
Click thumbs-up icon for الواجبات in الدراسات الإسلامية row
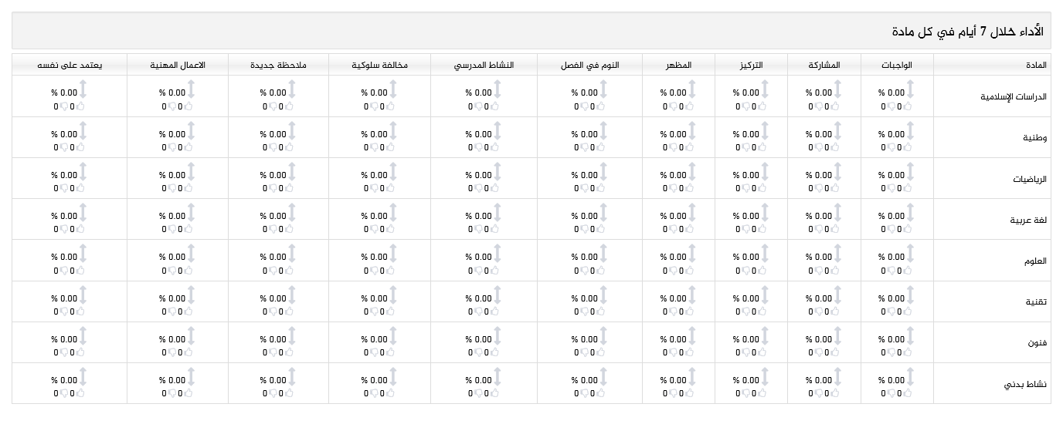(908, 106)
